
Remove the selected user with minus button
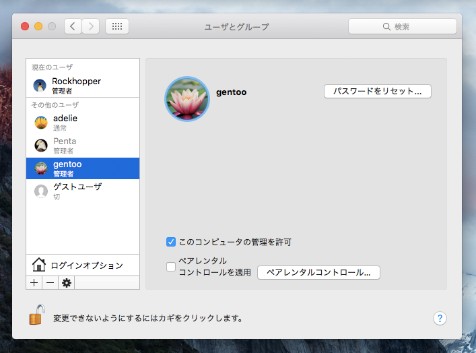[x=50, y=283]
